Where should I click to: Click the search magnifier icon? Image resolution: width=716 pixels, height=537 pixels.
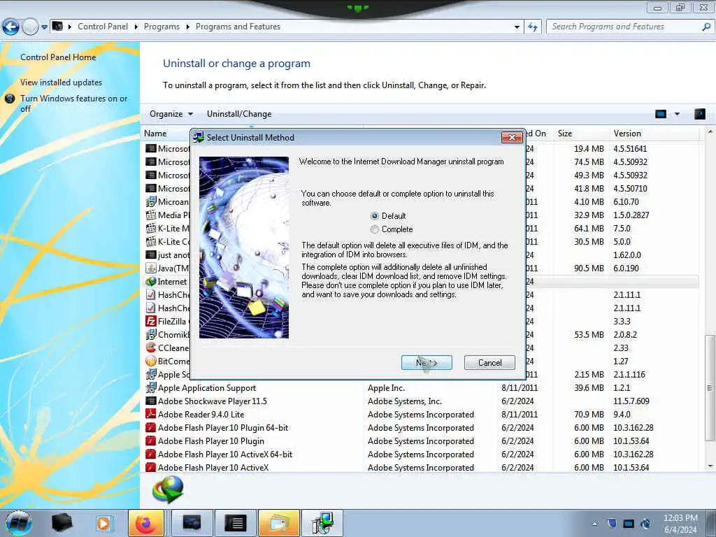pos(706,27)
